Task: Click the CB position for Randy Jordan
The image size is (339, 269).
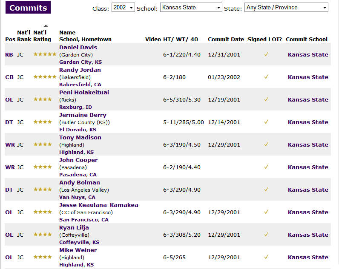Action: coord(9,77)
